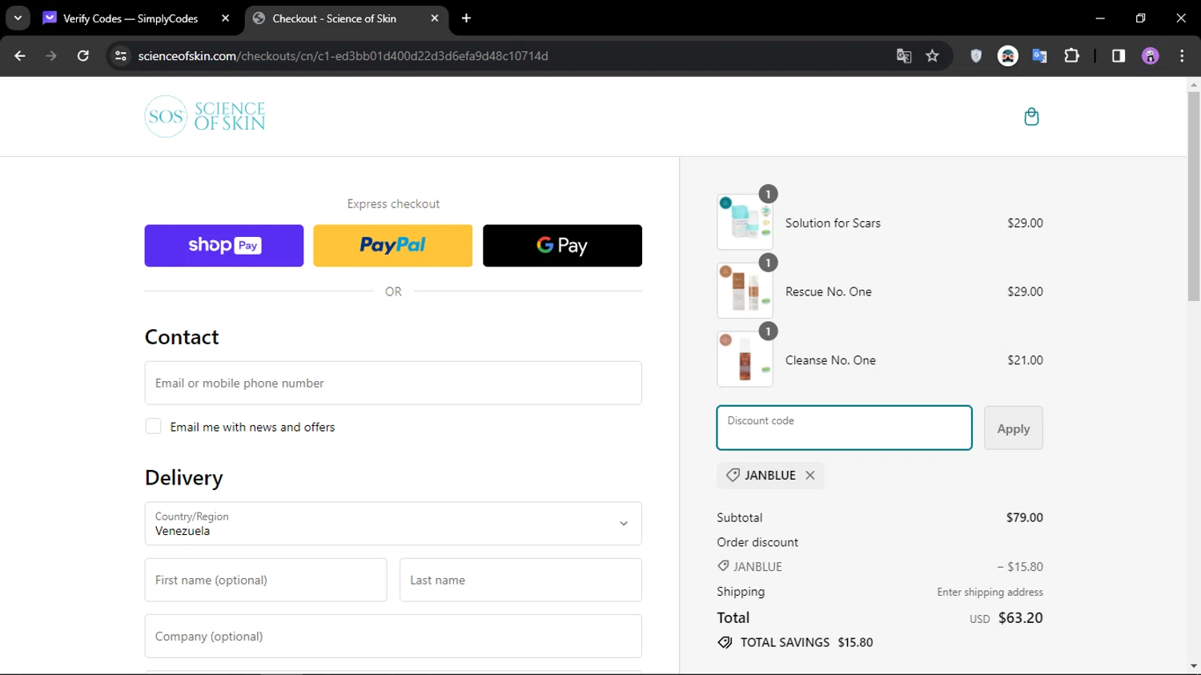Open the Chrome three-dot menu

pyautogui.click(x=1182, y=56)
